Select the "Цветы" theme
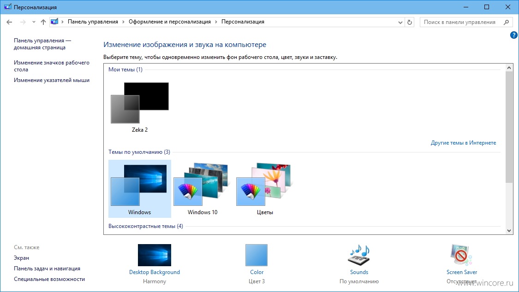Screen dimensions: 519x292 [x=265, y=189]
